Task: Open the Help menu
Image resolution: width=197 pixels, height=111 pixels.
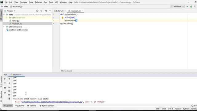Action: [70, 2]
